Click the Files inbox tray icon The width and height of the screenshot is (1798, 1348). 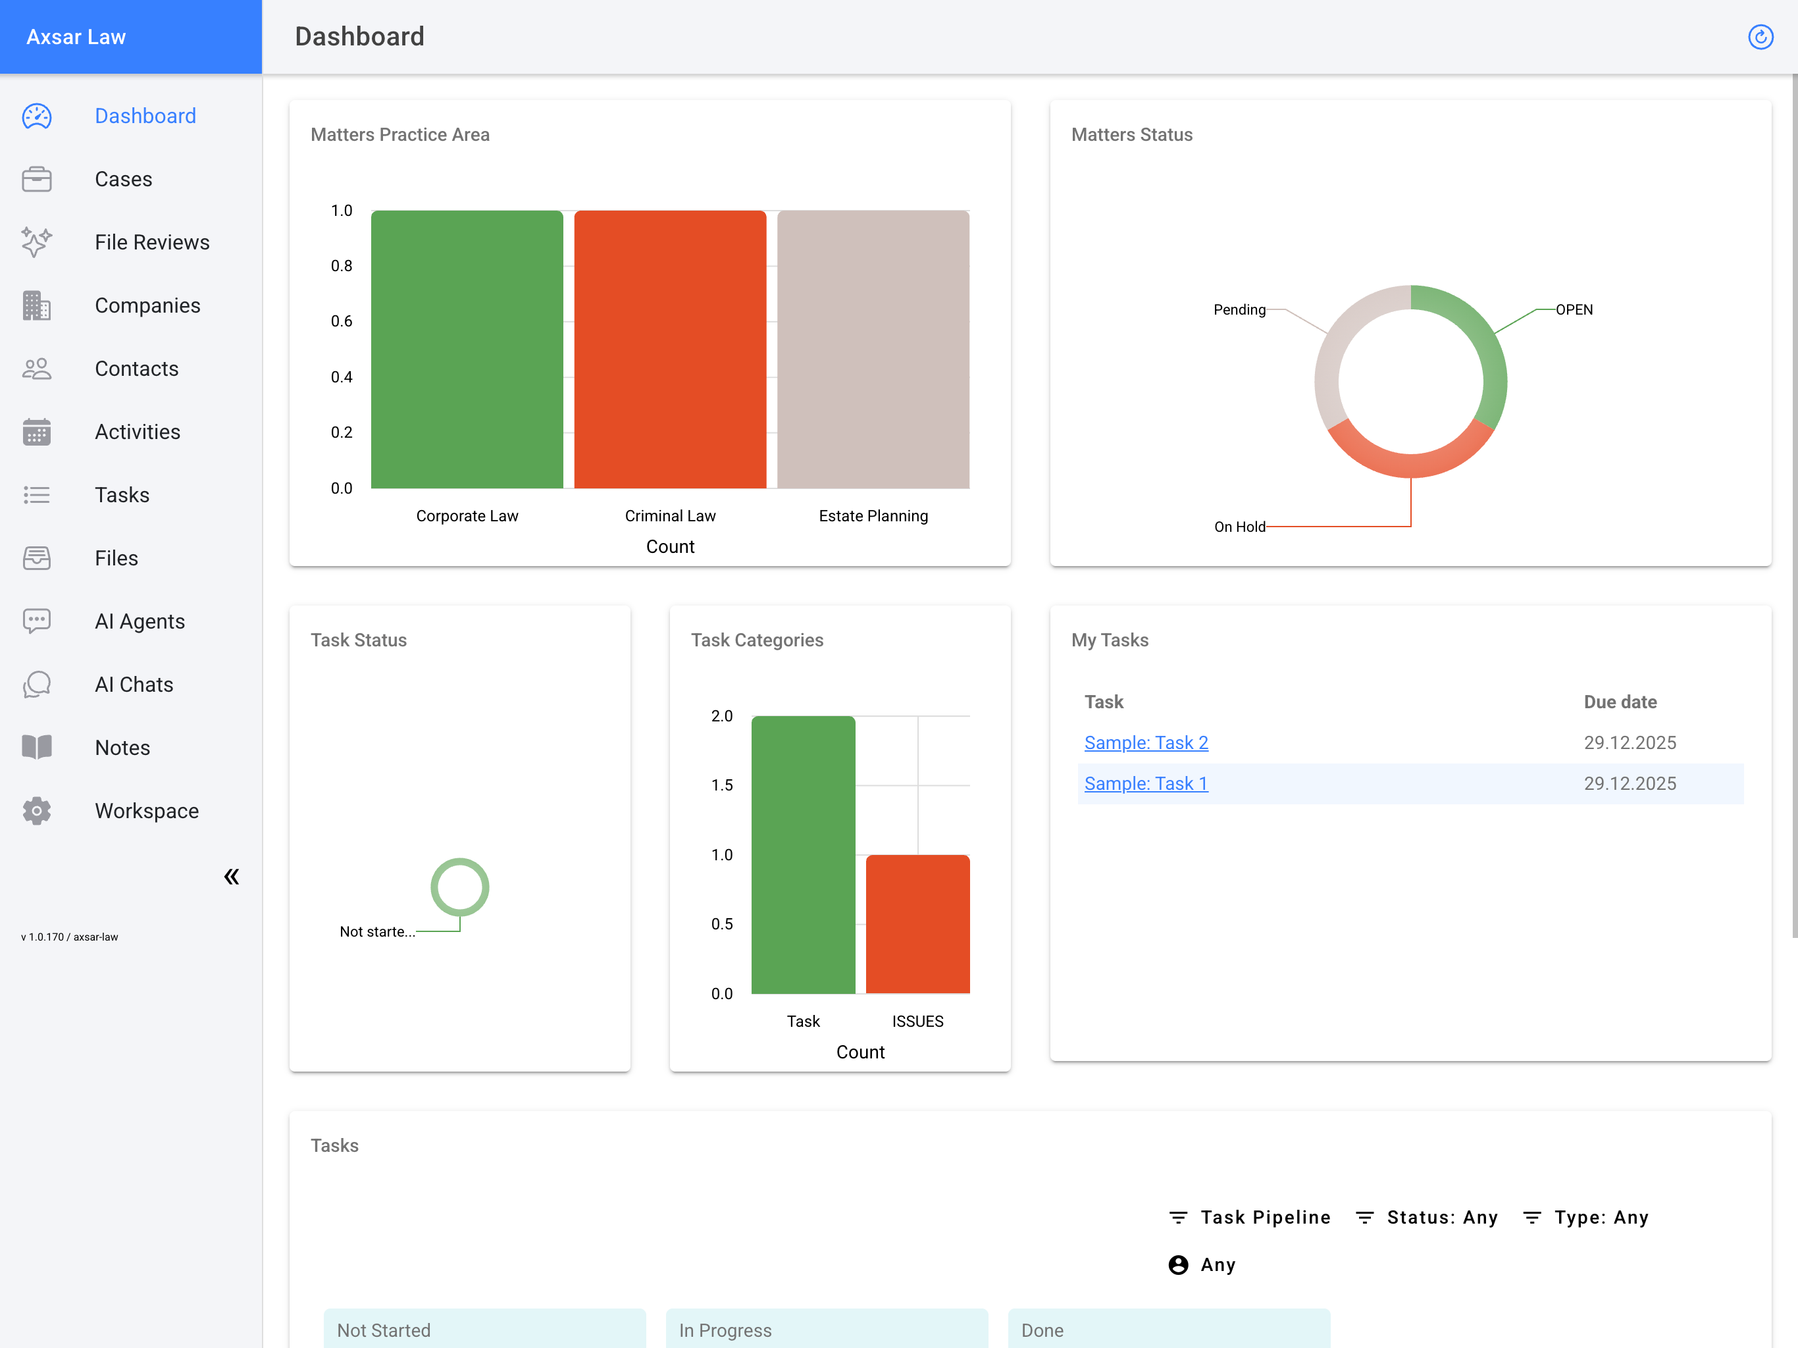37,557
